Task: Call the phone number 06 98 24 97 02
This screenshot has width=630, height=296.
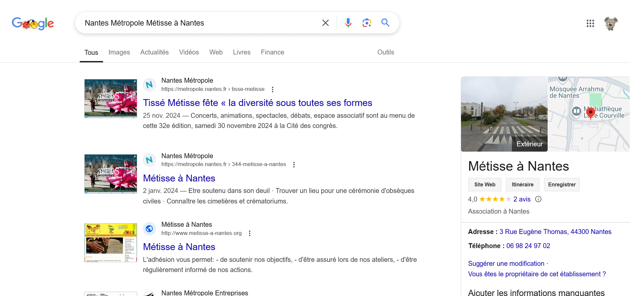Action: (x=528, y=246)
